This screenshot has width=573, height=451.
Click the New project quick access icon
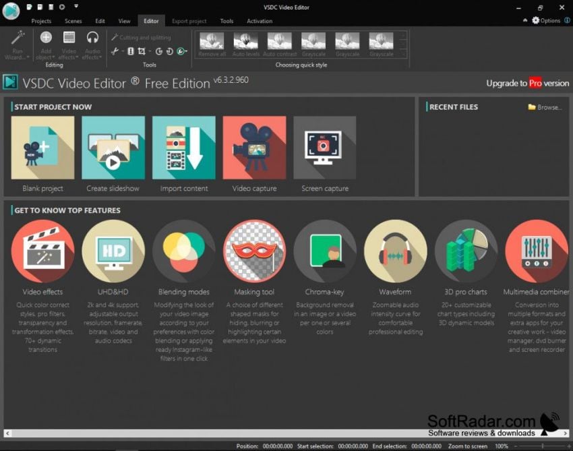click(x=29, y=7)
